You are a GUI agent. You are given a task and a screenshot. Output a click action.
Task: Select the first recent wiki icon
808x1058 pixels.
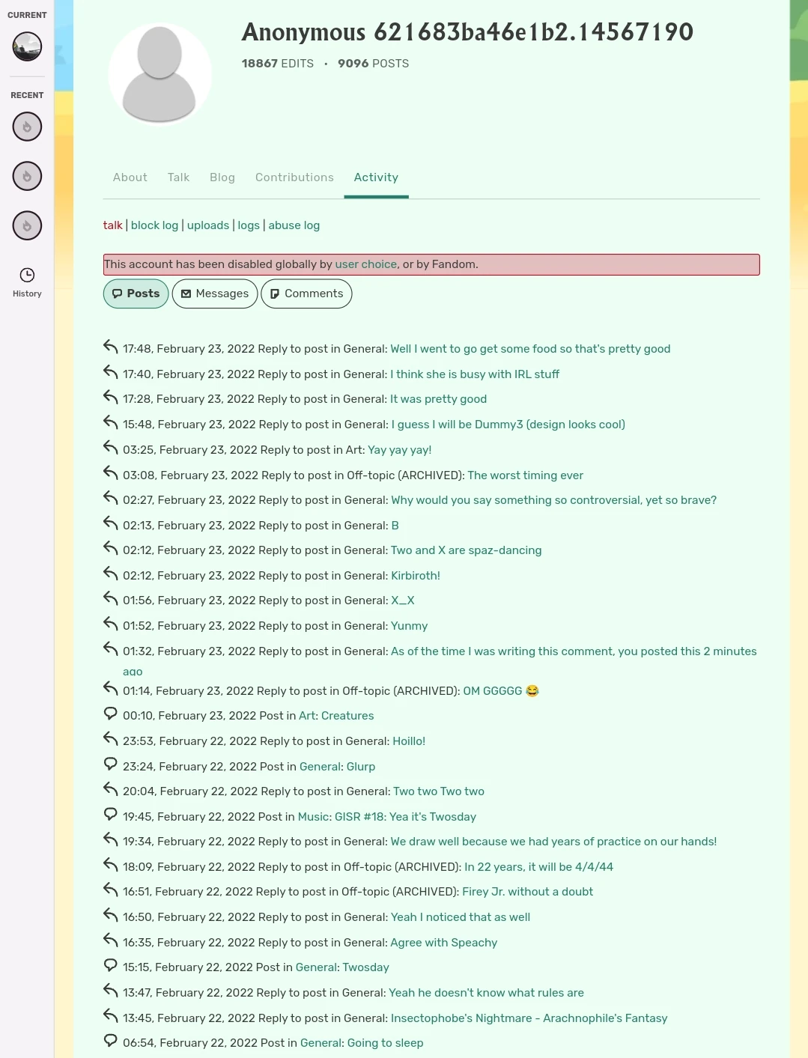[27, 126]
